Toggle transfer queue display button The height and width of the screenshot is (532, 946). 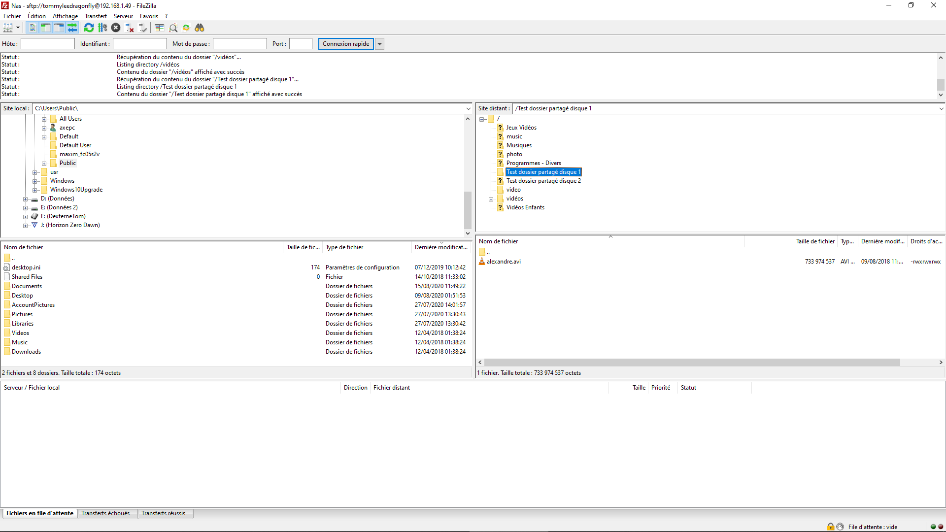(x=72, y=28)
